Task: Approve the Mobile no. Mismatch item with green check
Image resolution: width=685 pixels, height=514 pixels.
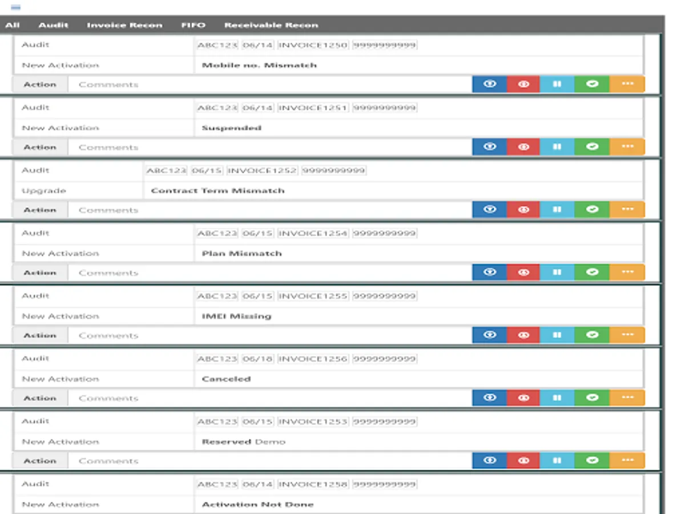Action: tap(592, 84)
